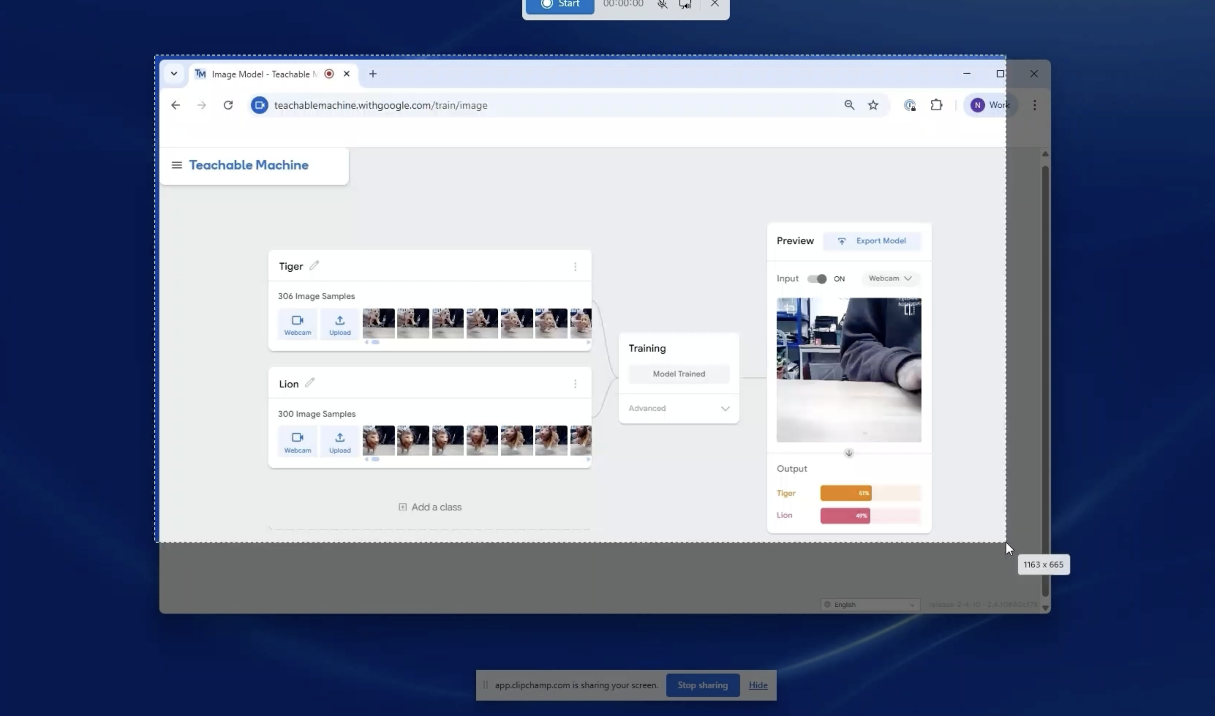Expand the Advanced training options
The width and height of the screenshot is (1215, 716).
click(x=725, y=408)
